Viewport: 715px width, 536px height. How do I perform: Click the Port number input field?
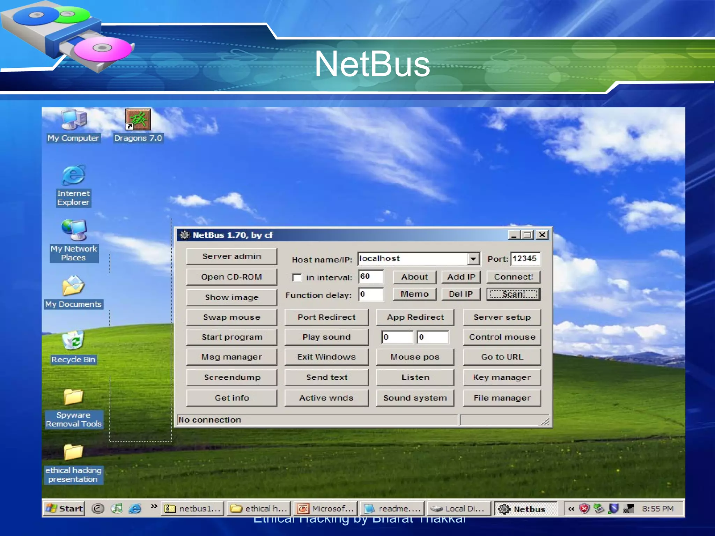tap(525, 259)
